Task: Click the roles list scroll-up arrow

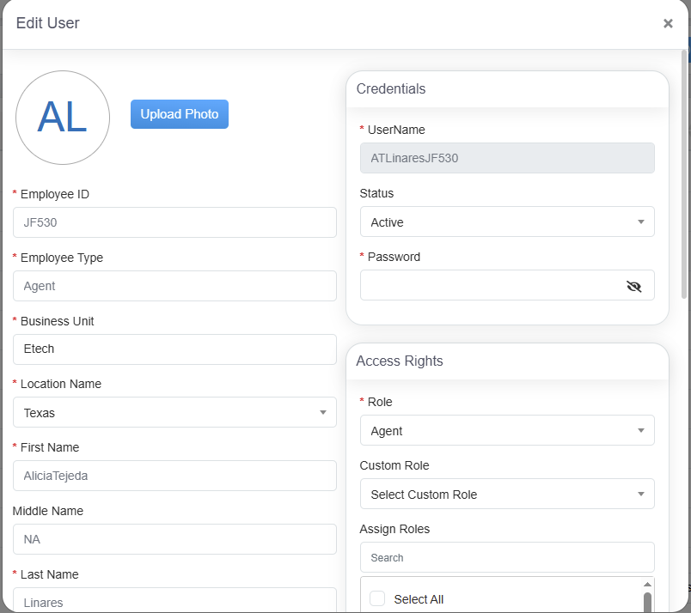Action: (647, 584)
